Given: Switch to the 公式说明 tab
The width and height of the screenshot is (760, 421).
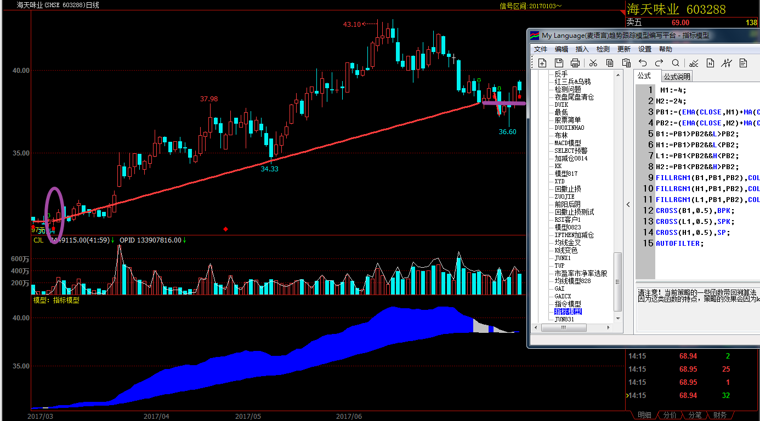Looking at the screenshot, I should point(677,76).
